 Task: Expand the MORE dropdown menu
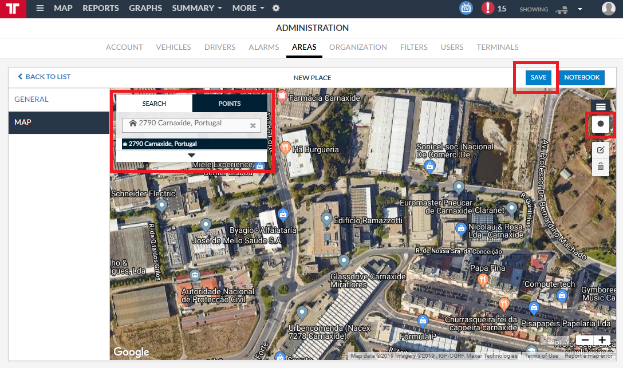[x=248, y=8]
